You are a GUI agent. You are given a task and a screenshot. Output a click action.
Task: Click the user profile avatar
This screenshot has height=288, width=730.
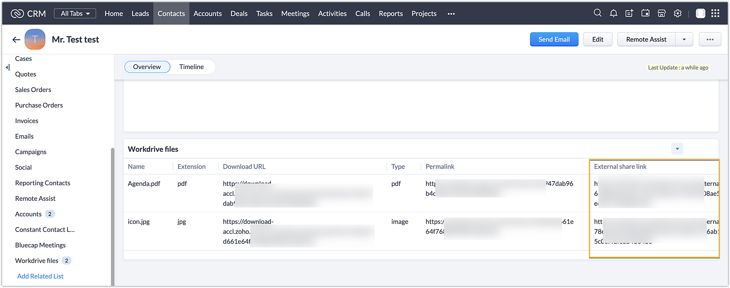pos(700,14)
